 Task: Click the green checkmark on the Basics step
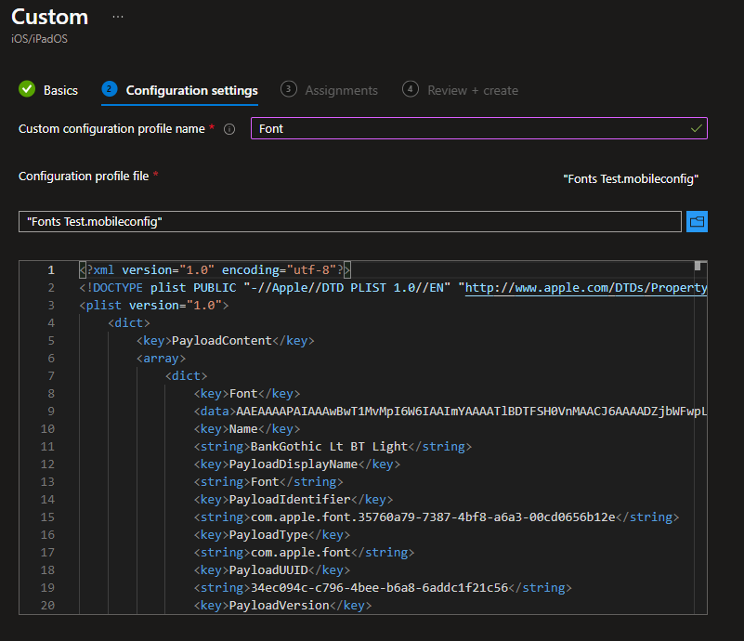[x=27, y=89]
